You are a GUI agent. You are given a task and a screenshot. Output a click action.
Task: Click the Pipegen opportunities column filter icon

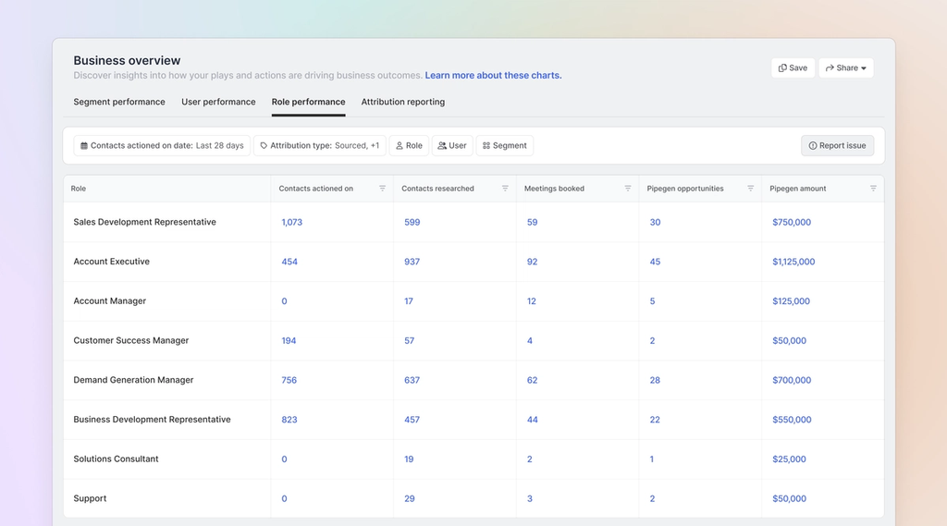click(x=750, y=189)
